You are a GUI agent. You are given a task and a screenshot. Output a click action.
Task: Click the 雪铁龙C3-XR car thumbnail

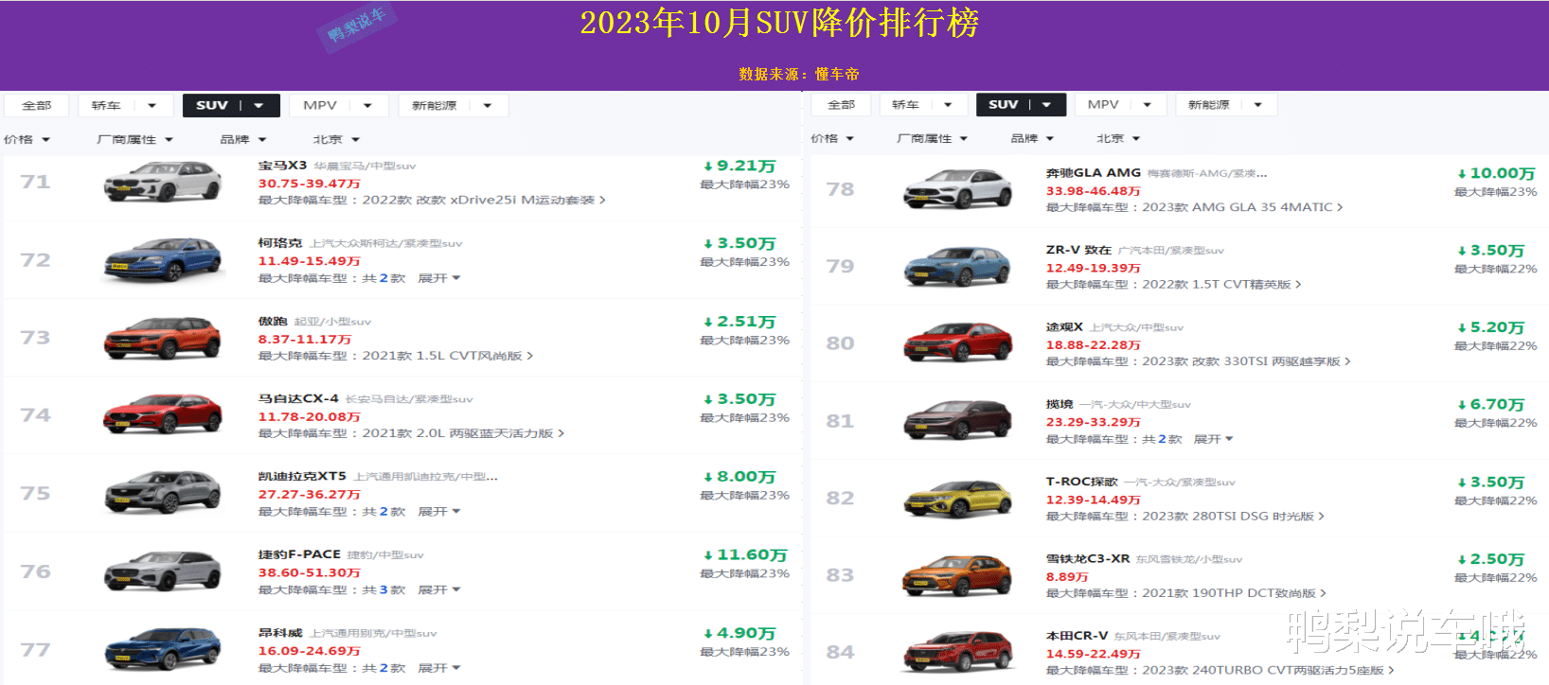click(x=958, y=575)
